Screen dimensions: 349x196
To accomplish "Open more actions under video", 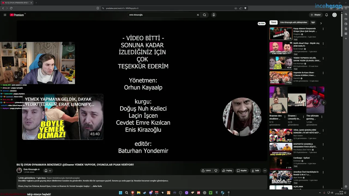I will tap(264, 171).
